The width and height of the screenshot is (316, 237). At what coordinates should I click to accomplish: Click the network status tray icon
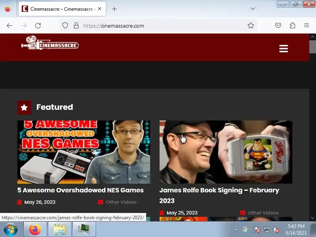266,229
